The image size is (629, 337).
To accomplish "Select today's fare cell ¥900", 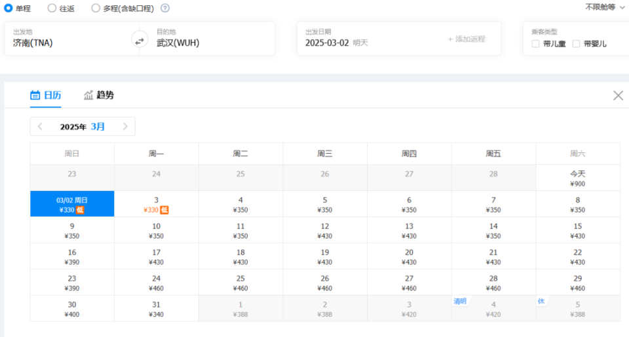I will pyautogui.click(x=578, y=178).
